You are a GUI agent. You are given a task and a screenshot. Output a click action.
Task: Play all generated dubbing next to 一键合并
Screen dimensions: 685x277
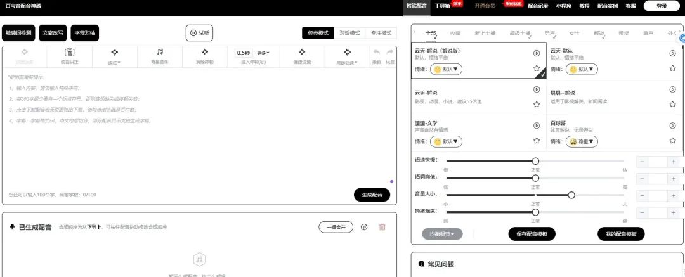(x=364, y=227)
